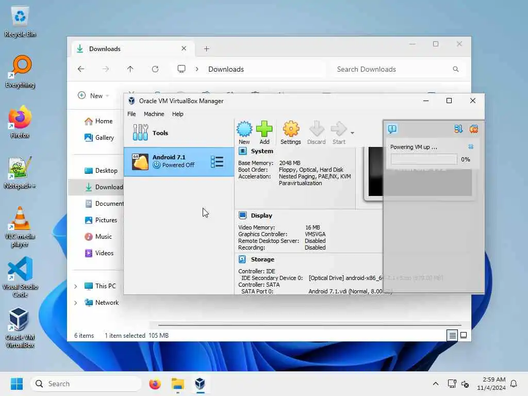Screen dimensions: 528x396
Task: Open the Android 7.1 machine tools menu icon
Action: (217, 161)
